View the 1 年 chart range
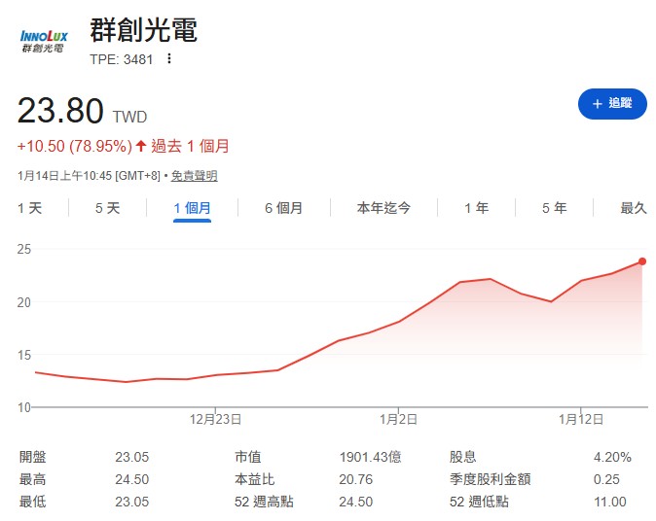This screenshot has height=521, width=656. coord(476,208)
